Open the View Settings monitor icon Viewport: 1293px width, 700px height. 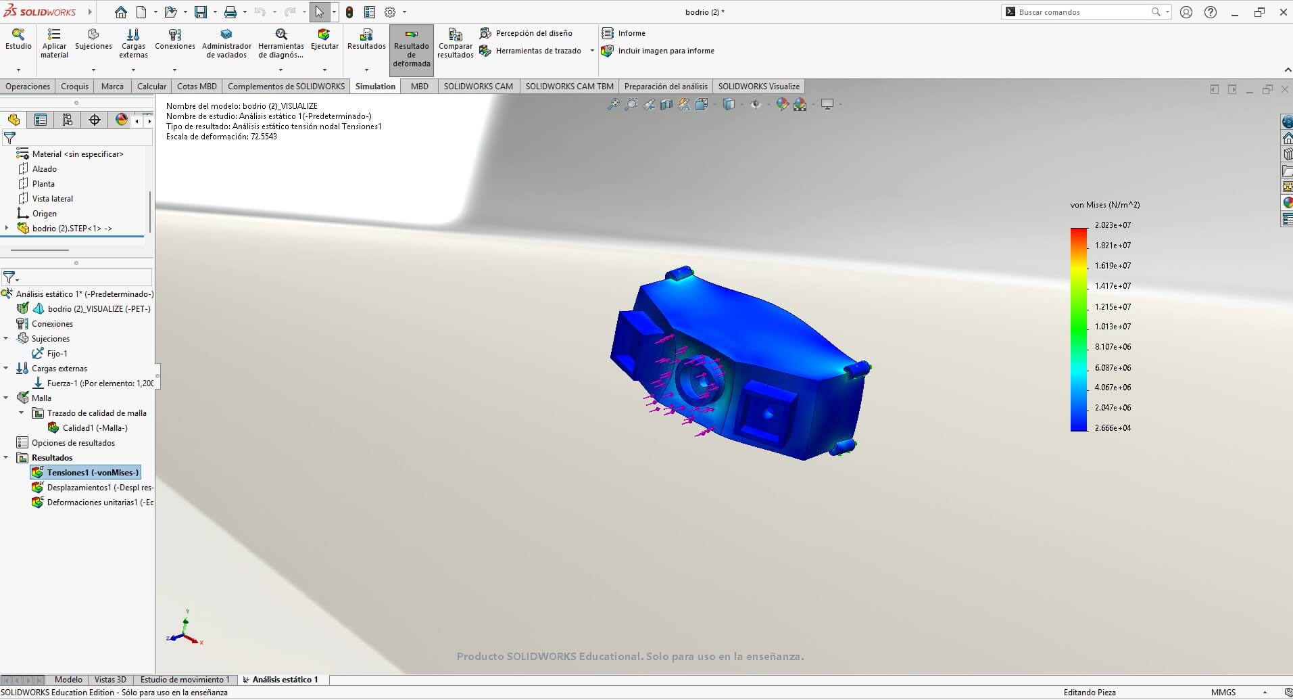click(x=827, y=104)
